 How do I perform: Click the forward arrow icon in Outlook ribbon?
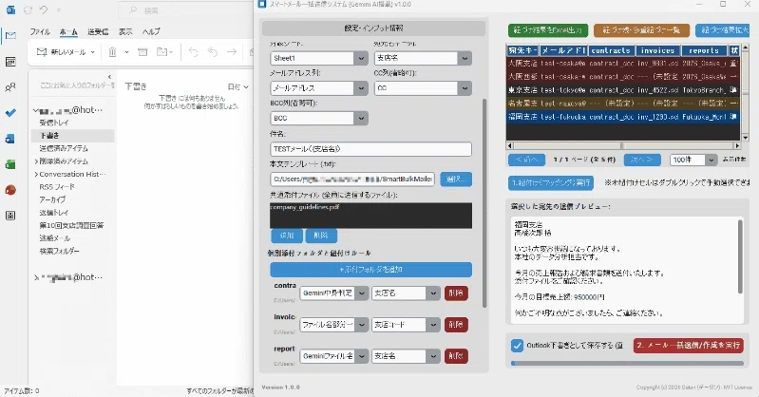tap(232, 52)
